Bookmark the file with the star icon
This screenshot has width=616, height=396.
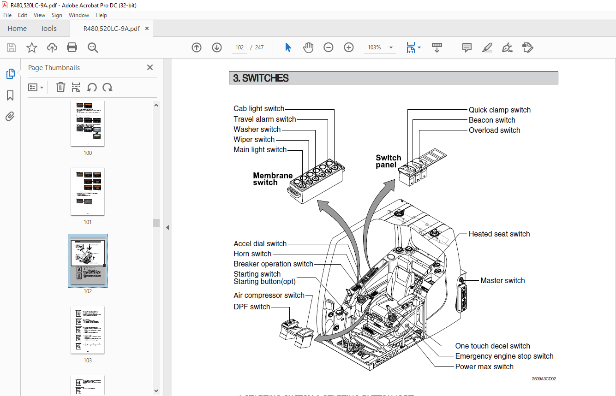click(x=32, y=47)
